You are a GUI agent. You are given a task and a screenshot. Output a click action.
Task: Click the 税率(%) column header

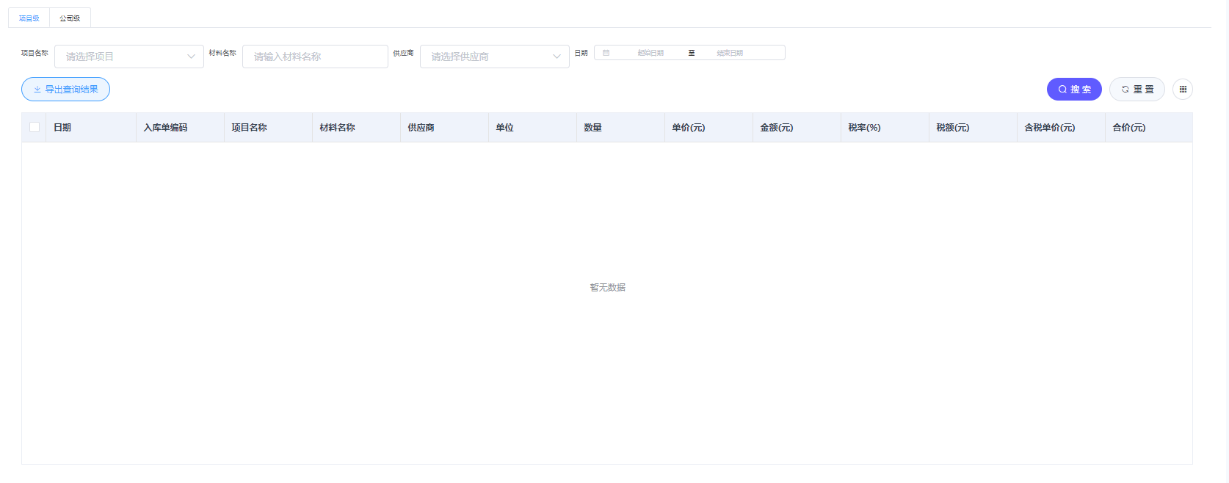click(885, 128)
